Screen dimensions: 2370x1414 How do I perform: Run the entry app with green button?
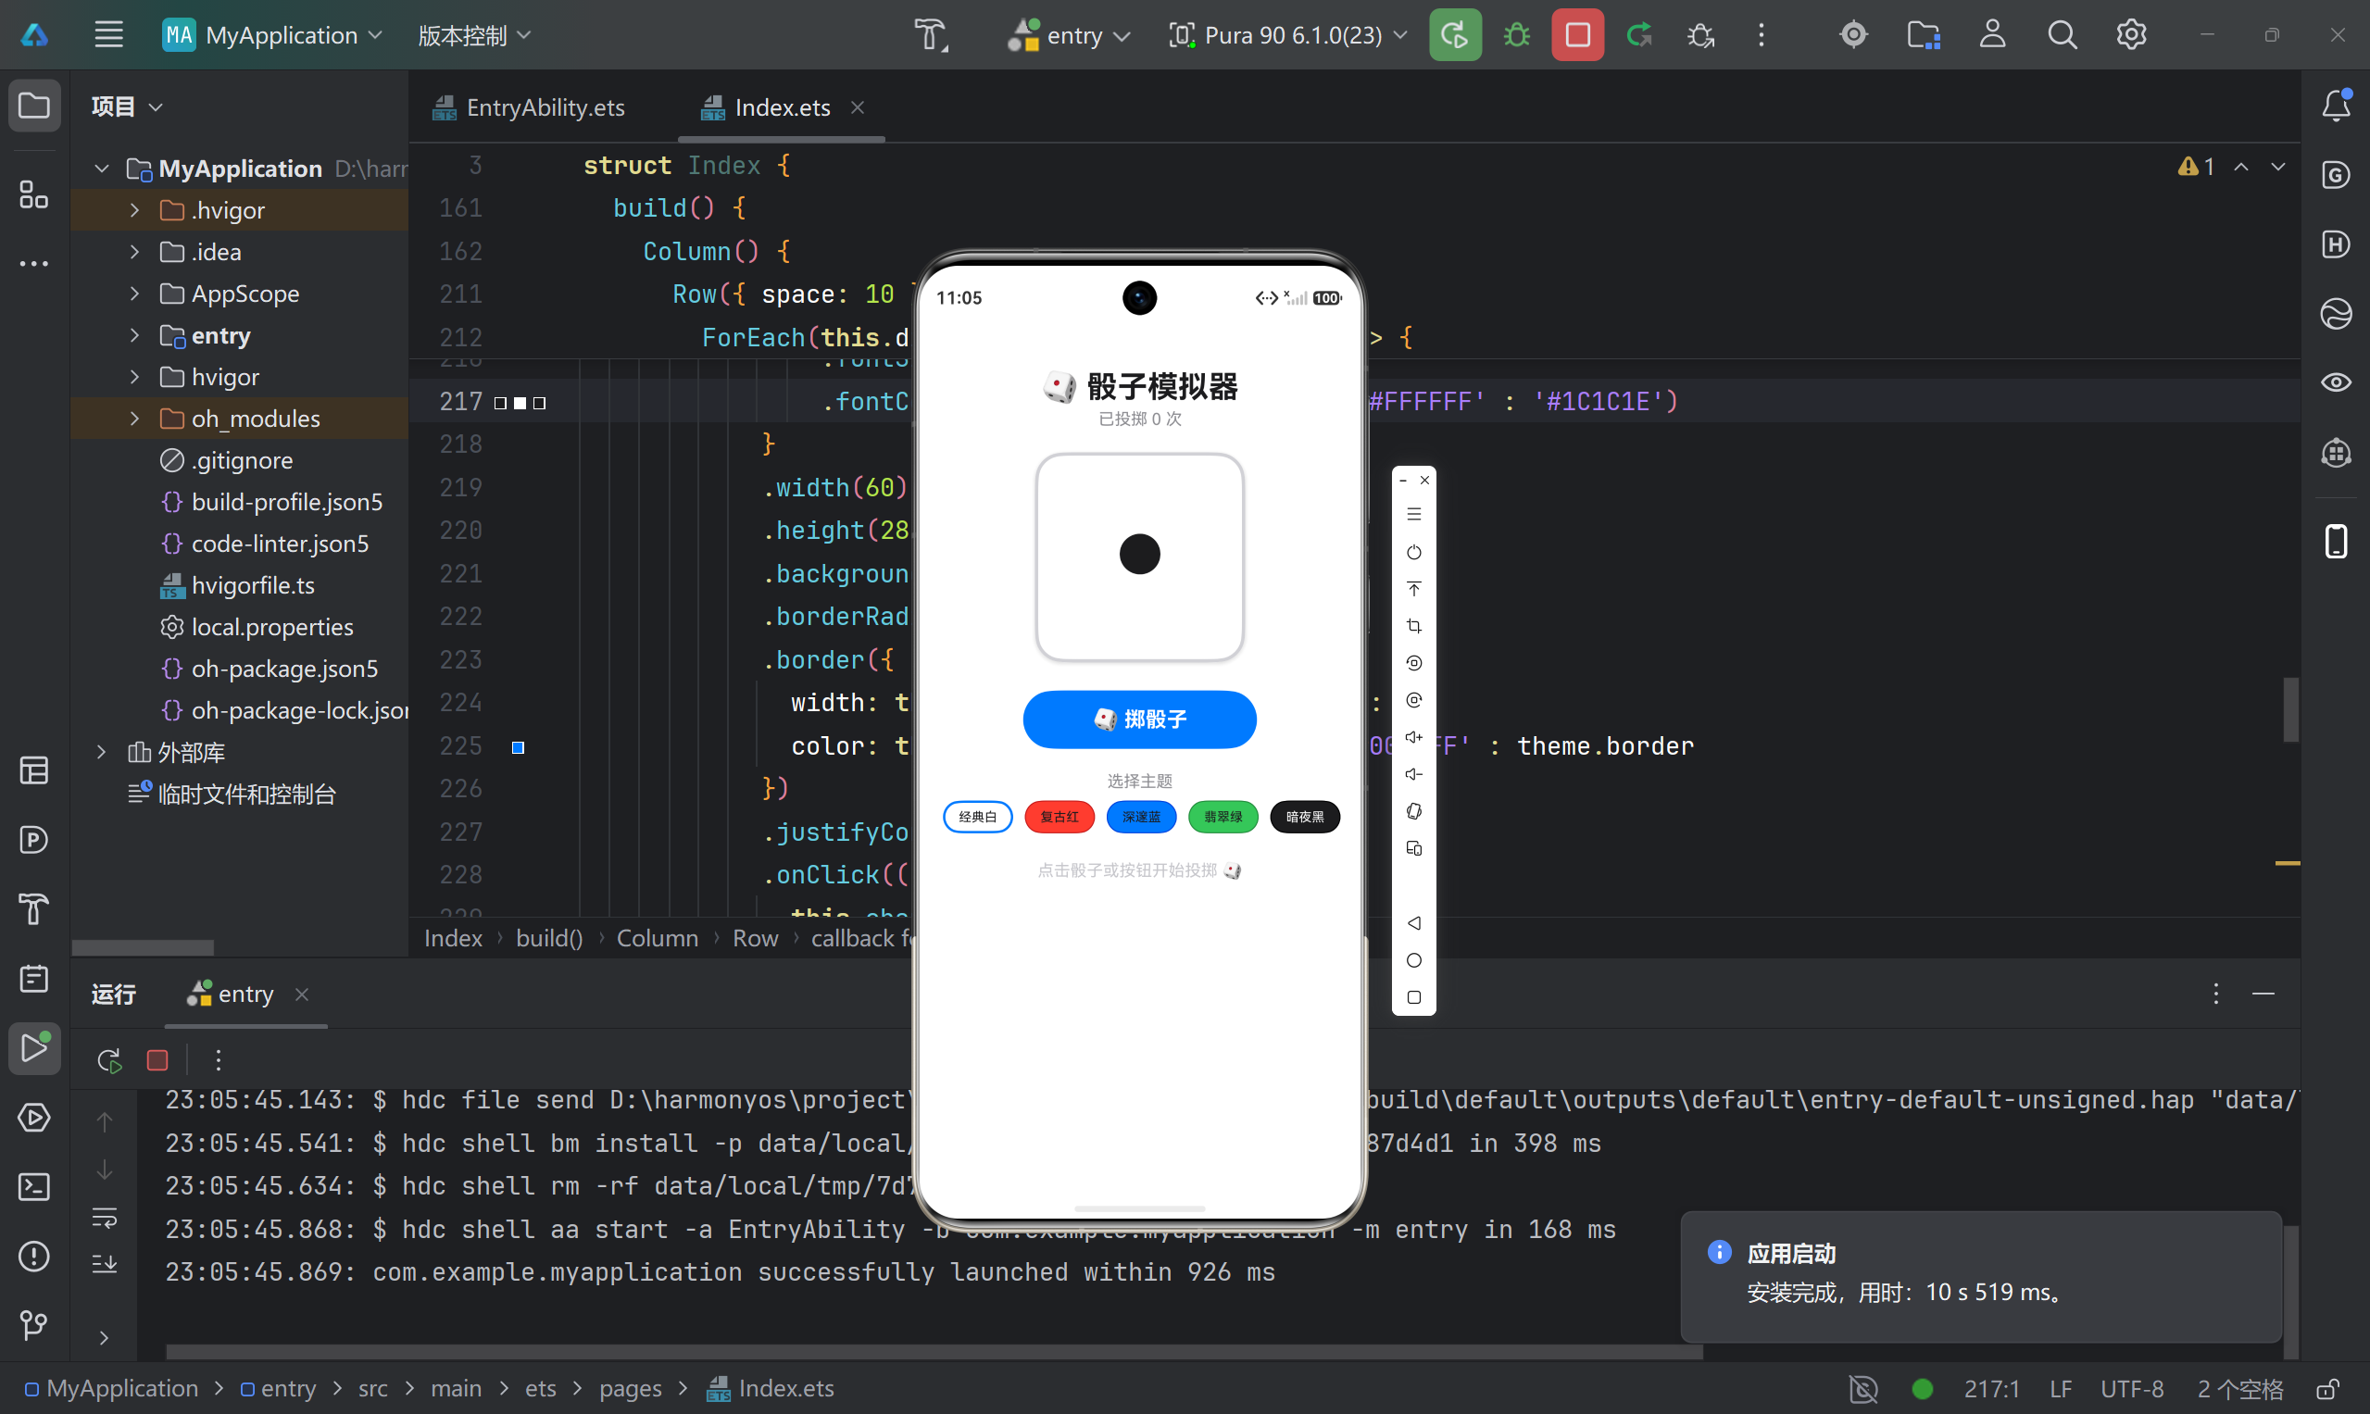(1454, 35)
